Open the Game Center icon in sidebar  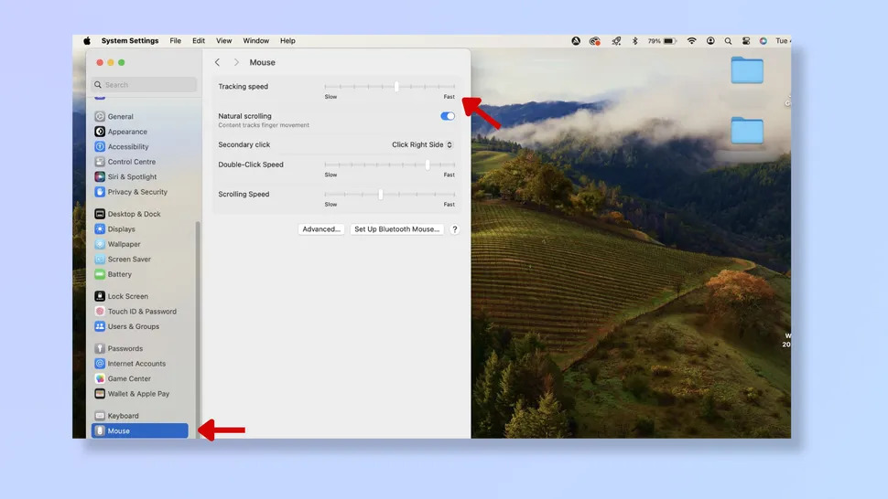click(100, 379)
